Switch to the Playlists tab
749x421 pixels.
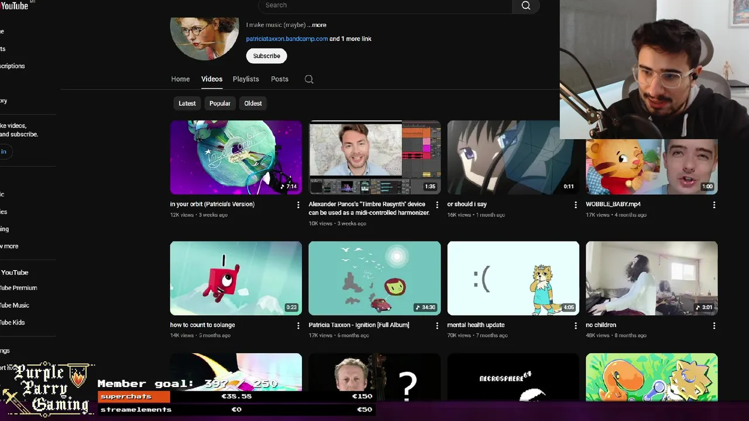(246, 79)
